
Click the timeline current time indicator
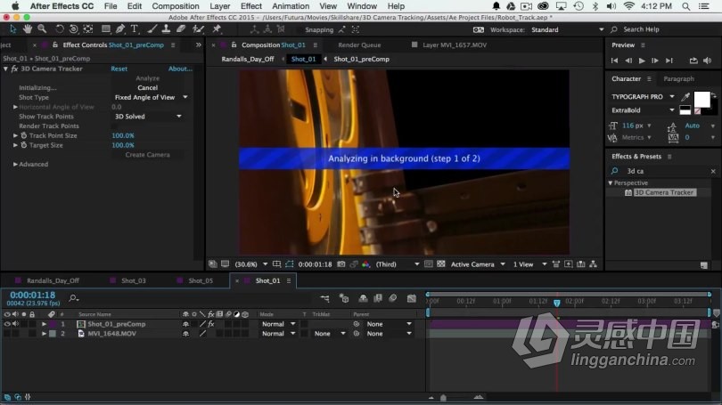[557, 303]
